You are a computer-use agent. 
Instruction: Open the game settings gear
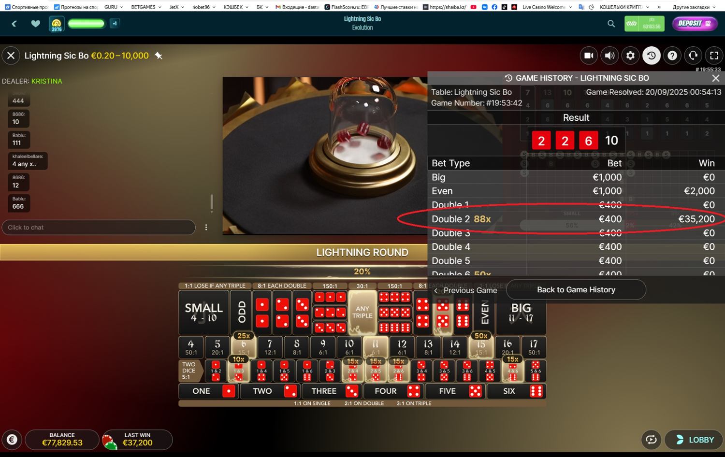(x=630, y=56)
